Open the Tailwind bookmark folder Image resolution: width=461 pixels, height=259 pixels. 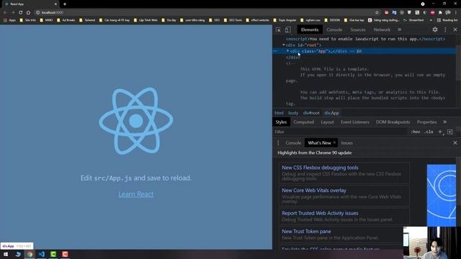(87, 20)
